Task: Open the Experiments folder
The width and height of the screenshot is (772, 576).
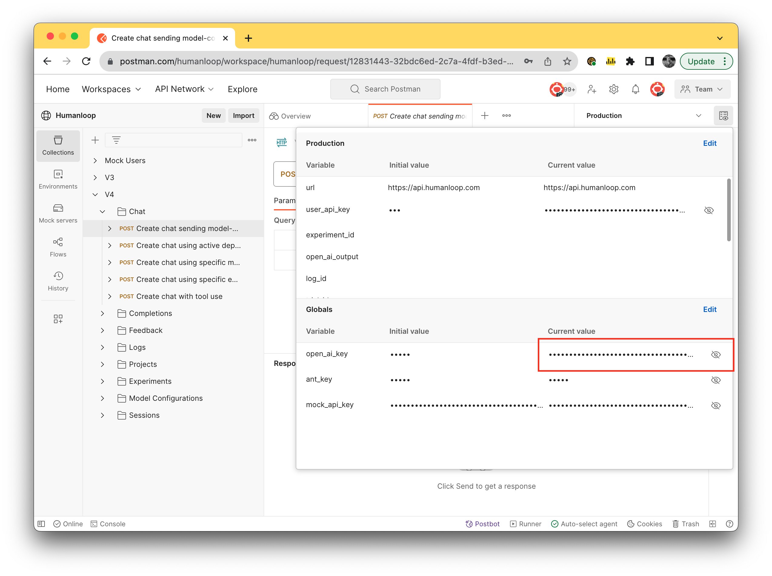Action: tap(150, 381)
